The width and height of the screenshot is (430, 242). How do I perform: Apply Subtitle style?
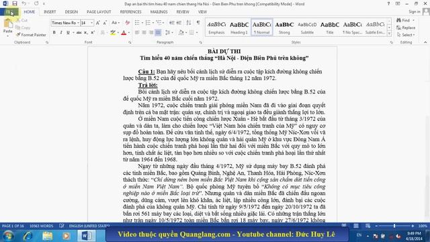(x=307, y=28)
